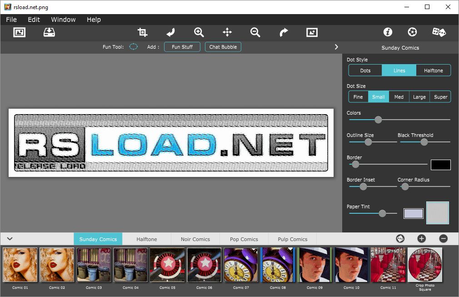Collapse the side panel with right chevron

[x=336, y=47]
